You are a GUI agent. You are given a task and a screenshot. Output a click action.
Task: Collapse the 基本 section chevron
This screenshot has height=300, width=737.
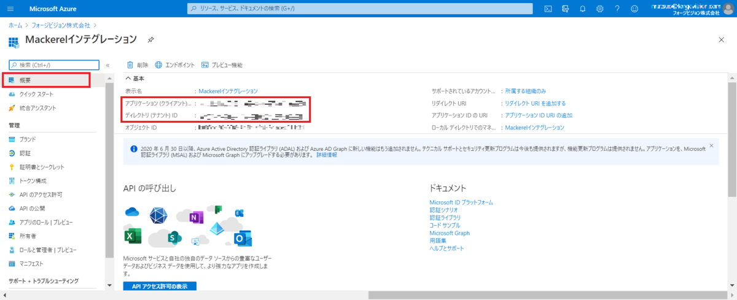128,79
